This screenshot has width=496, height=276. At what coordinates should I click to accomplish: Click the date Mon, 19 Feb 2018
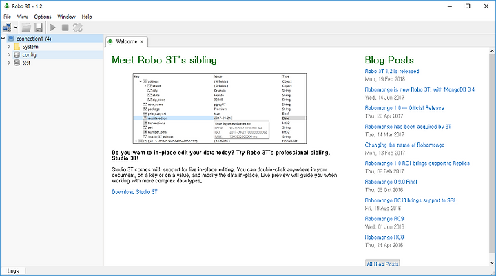point(385,79)
